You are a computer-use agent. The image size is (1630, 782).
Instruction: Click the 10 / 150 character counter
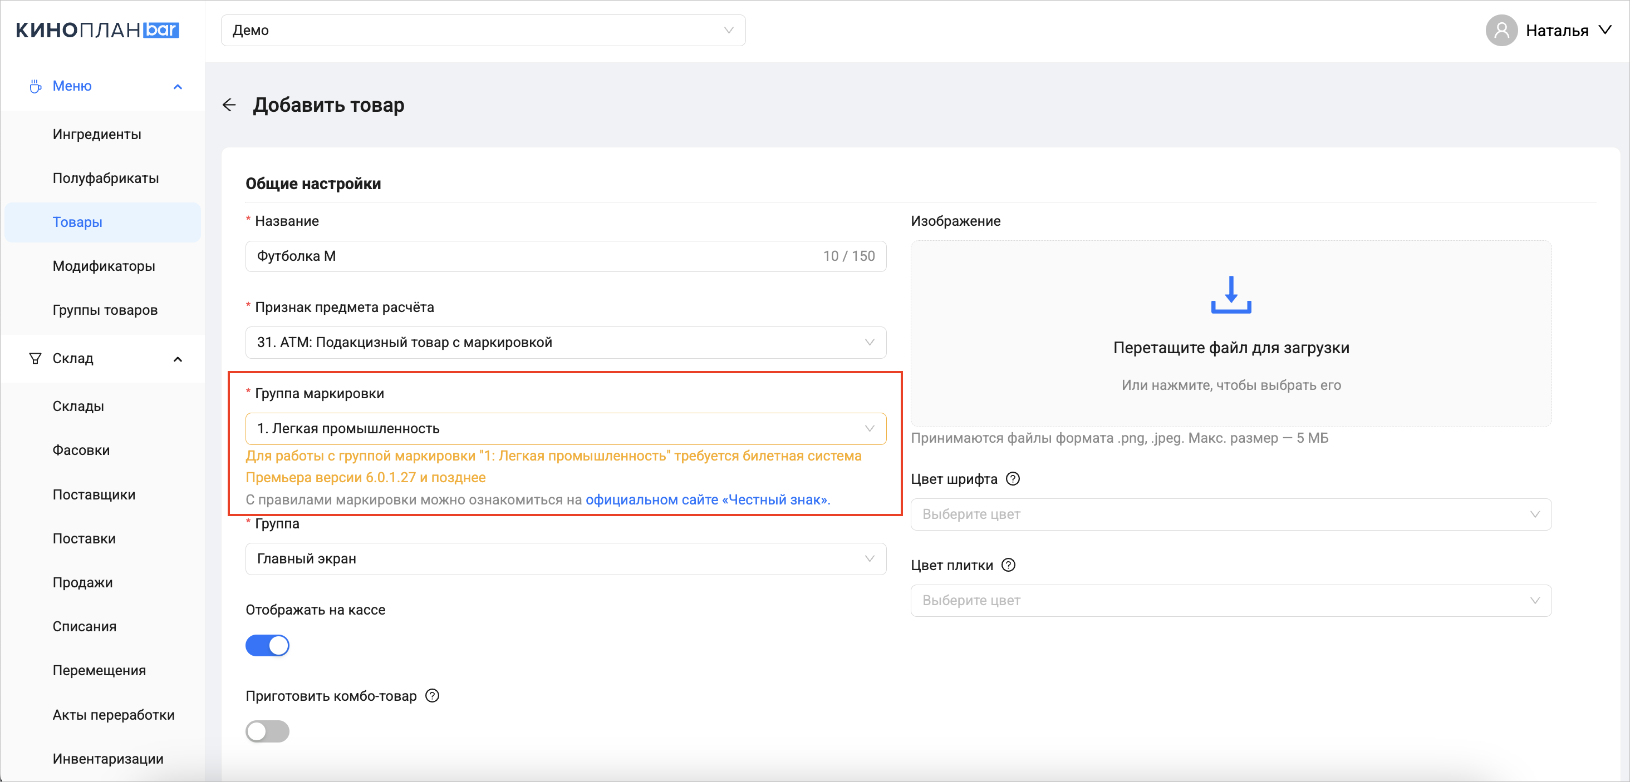848,256
